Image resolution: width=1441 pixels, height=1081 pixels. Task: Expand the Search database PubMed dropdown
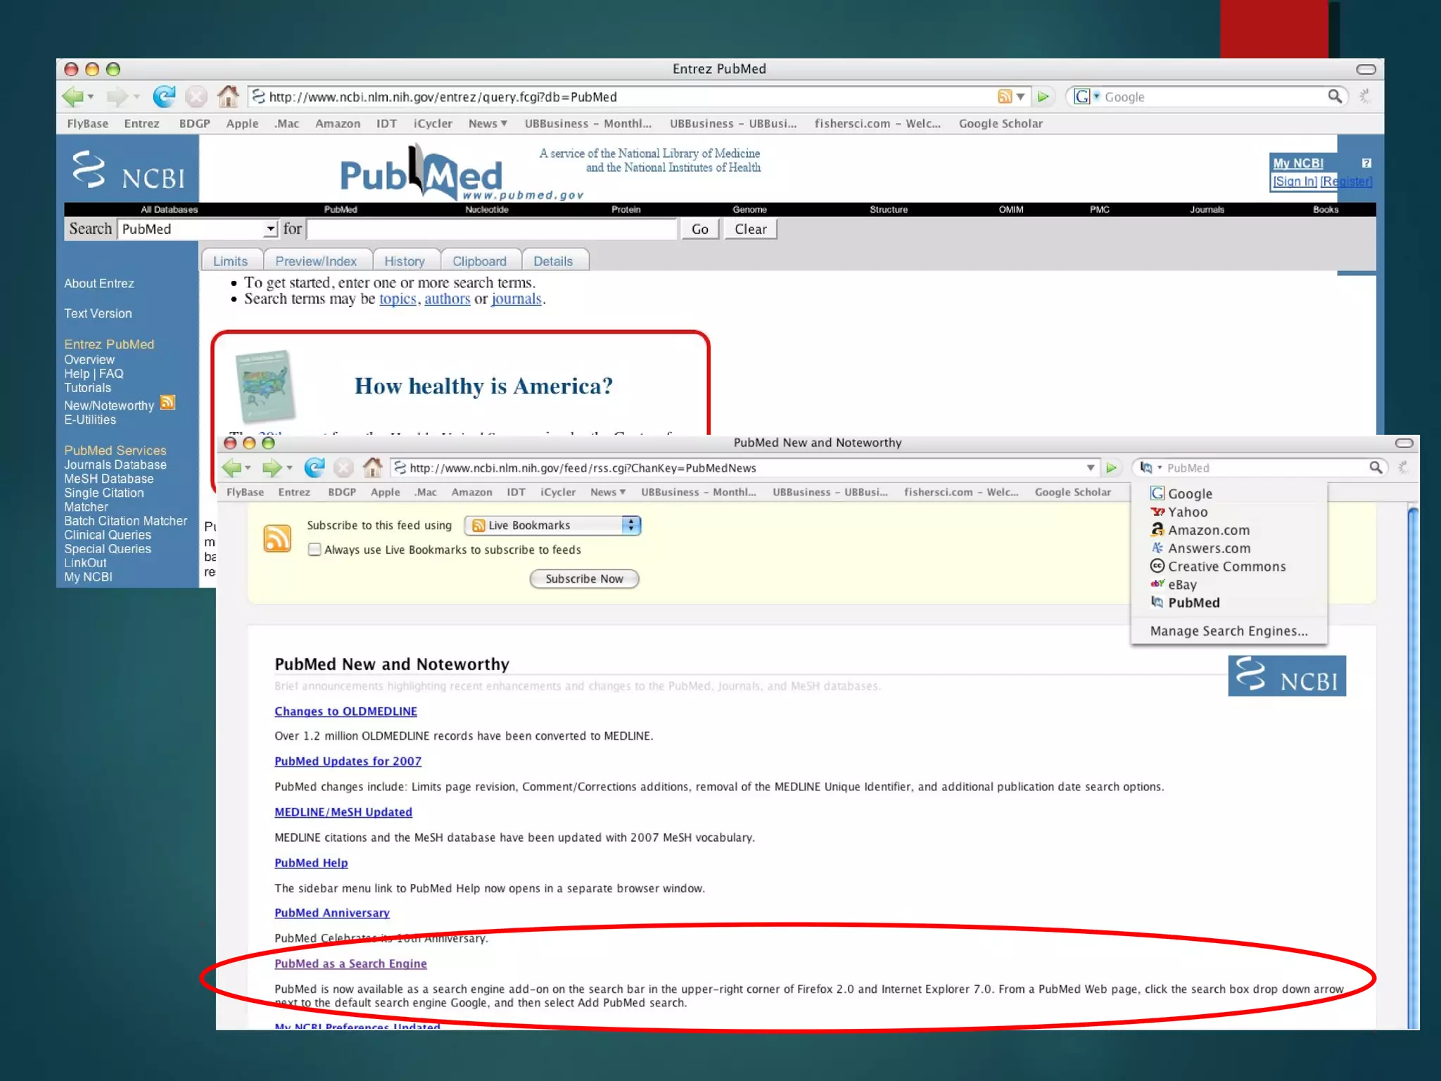270,229
